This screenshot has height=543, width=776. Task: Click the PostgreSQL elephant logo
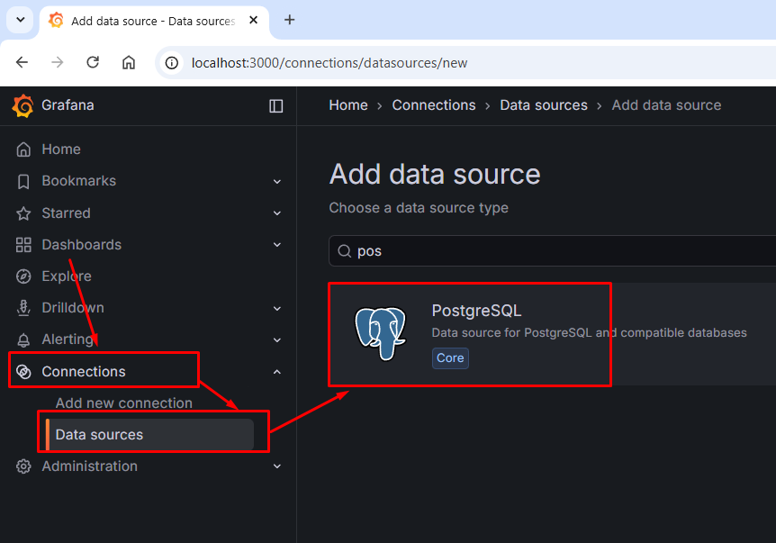point(380,334)
